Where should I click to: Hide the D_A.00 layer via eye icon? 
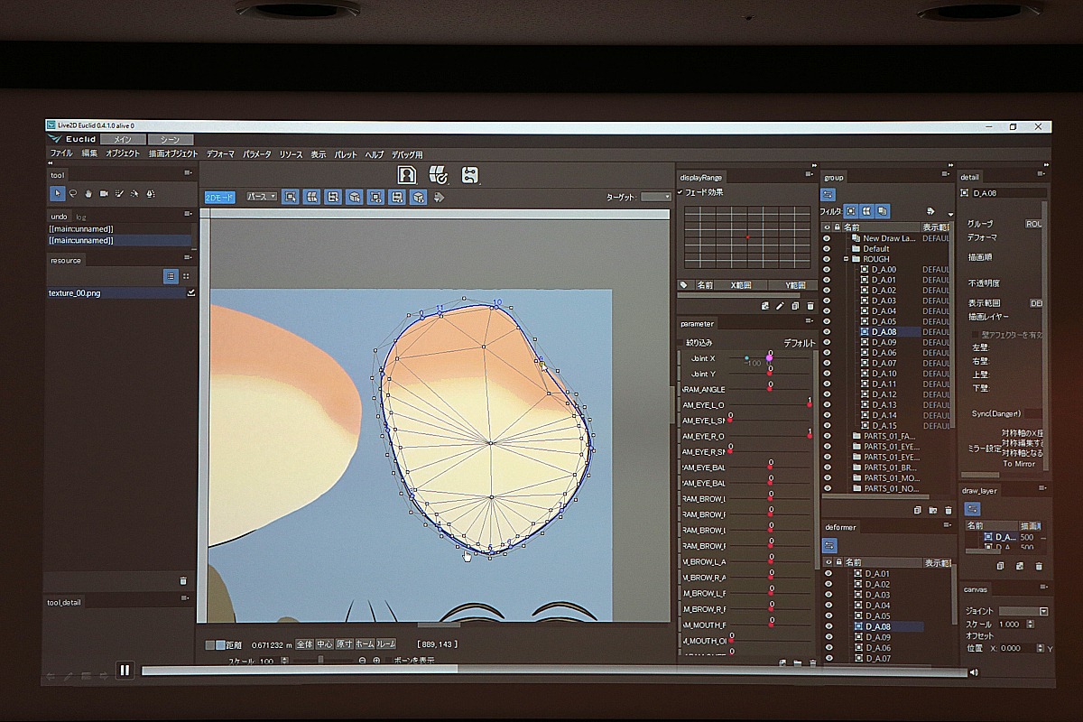[827, 269]
